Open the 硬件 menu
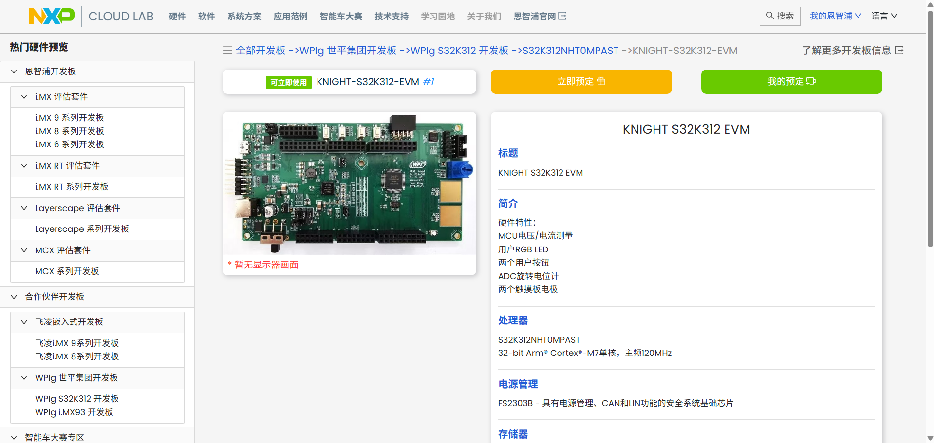 tap(177, 17)
